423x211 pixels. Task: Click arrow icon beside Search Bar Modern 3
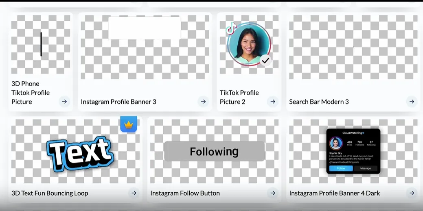(412, 102)
